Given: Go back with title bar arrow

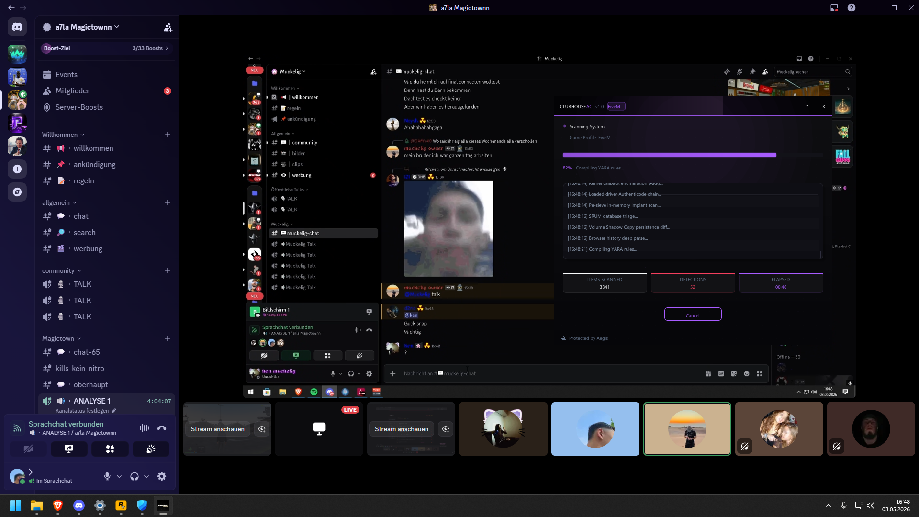Looking at the screenshot, I should pos(11,8).
